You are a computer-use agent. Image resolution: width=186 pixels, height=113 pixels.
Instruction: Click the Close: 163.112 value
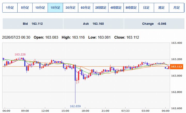127,37
